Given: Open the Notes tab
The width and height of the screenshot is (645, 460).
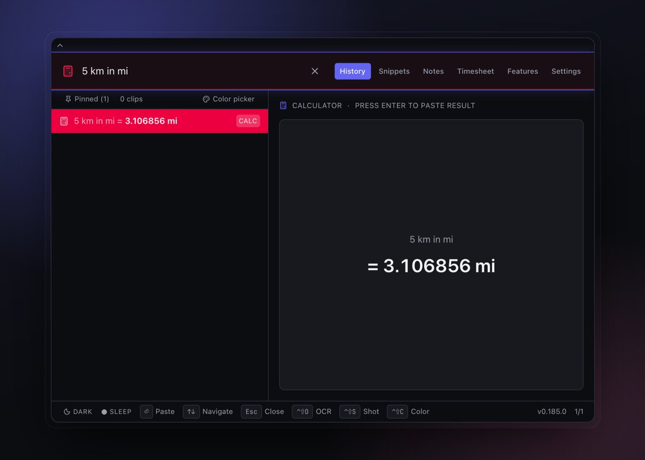Looking at the screenshot, I should pyautogui.click(x=433, y=71).
